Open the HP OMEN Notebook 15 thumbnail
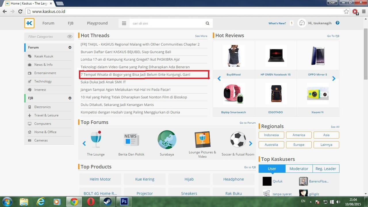Image resolution: width=368 pixels, height=207 pixels. (276, 56)
